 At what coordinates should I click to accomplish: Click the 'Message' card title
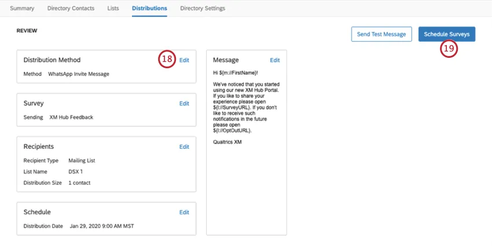tap(226, 60)
